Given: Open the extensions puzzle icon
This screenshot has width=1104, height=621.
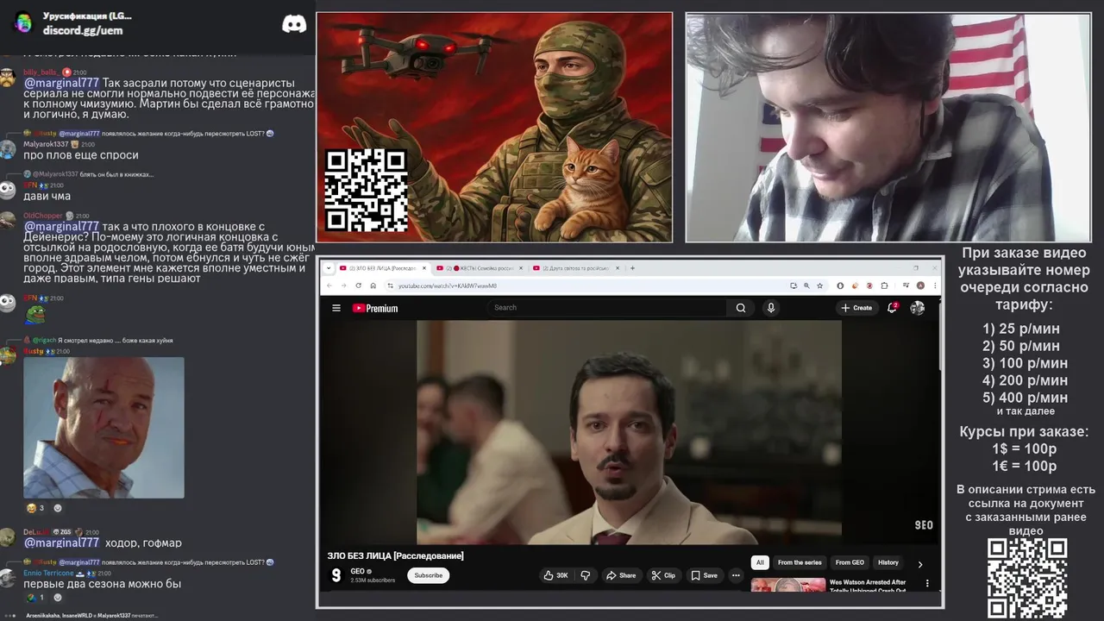Looking at the screenshot, I should pos(884,285).
